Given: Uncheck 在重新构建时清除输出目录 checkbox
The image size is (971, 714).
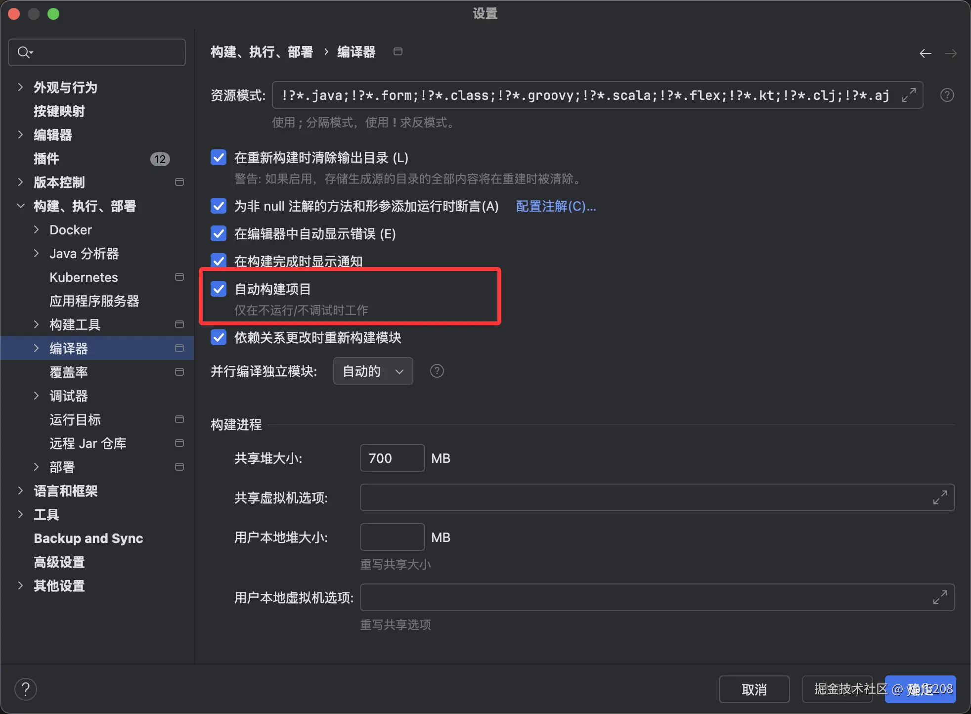Looking at the screenshot, I should pos(219,158).
